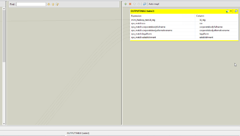
Task: Select expression rpo_match.ico
Action: pyautogui.click(x=138, y=23)
